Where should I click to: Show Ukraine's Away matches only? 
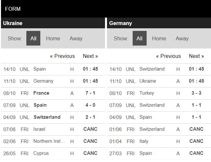click(x=76, y=38)
